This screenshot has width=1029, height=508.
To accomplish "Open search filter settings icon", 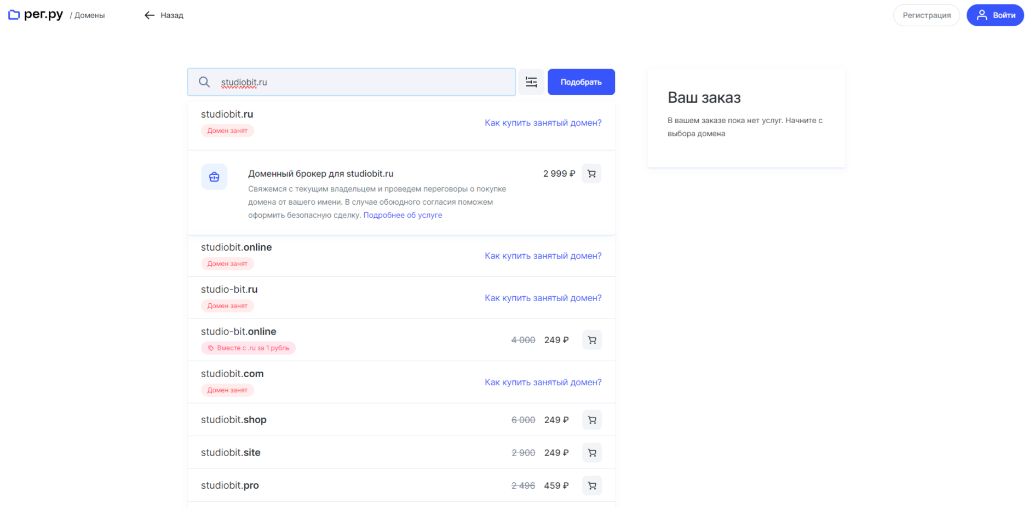I will [531, 82].
